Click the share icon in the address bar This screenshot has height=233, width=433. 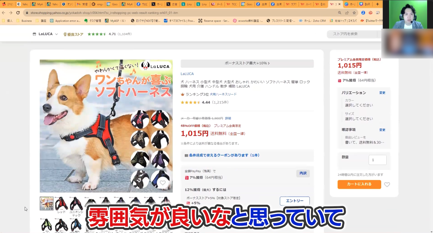347,13
